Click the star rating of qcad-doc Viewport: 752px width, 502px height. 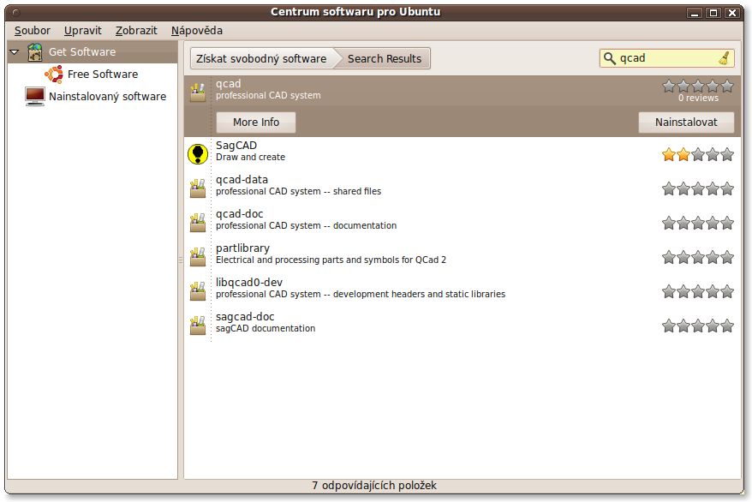[x=698, y=223]
